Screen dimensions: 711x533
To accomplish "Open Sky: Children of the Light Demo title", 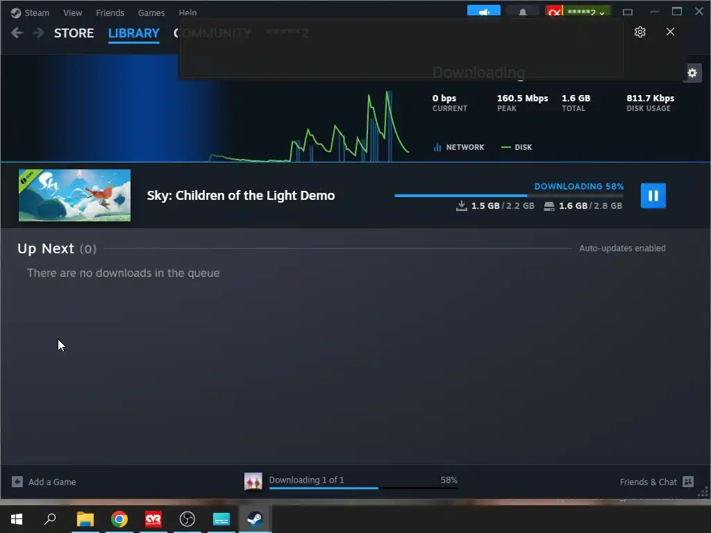I will coord(241,195).
